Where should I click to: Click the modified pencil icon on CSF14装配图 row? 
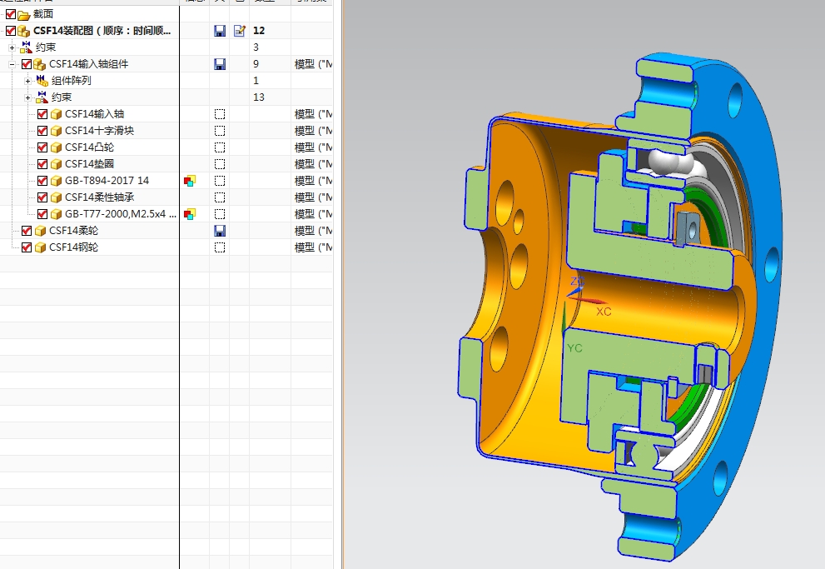click(x=240, y=31)
